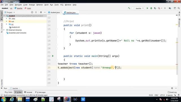Open File Explorer from taskbar
This screenshot has width=181, height=102.
(20, 99)
